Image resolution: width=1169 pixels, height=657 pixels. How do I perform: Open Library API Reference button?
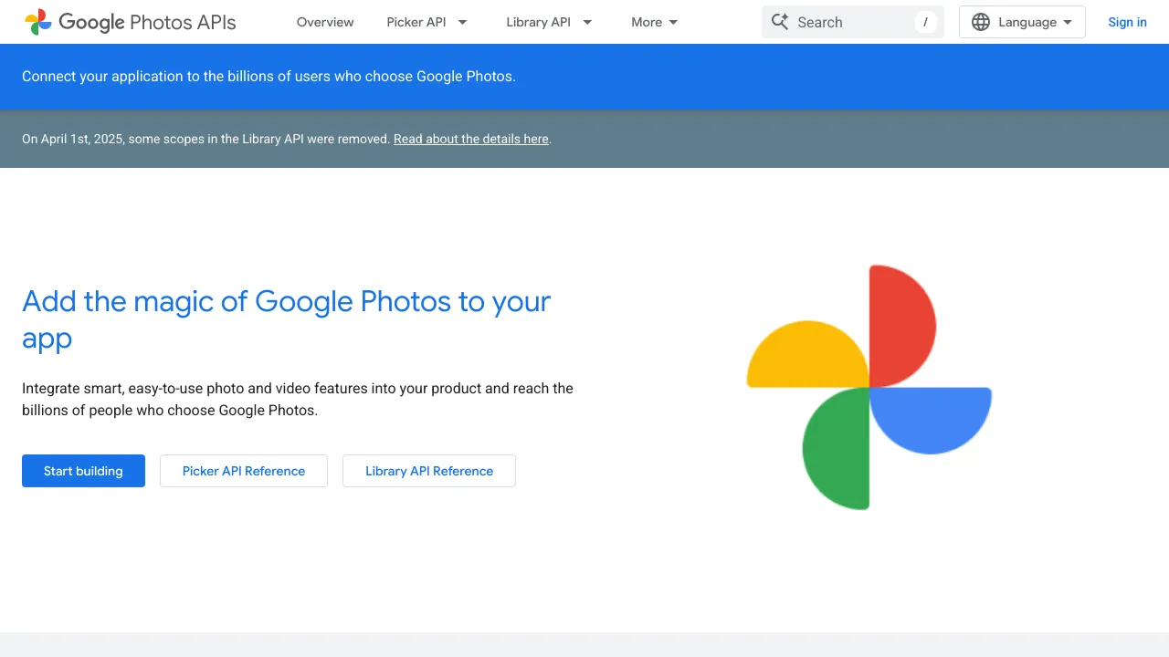(x=429, y=471)
